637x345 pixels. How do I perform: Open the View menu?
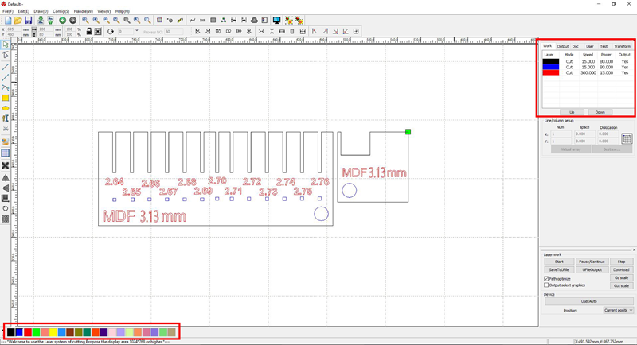coord(104,11)
